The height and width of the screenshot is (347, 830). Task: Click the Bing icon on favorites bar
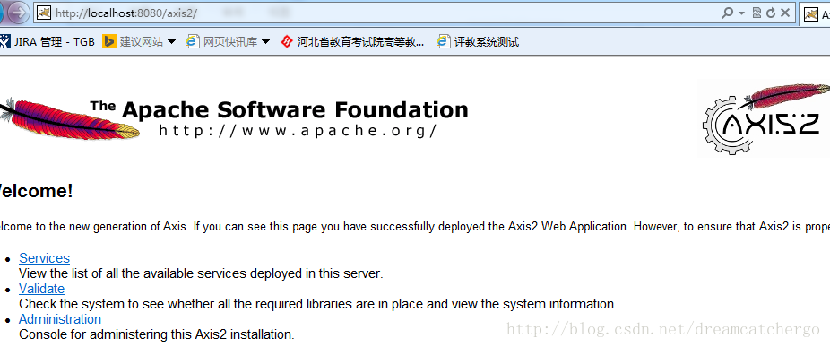pyautogui.click(x=109, y=41)
